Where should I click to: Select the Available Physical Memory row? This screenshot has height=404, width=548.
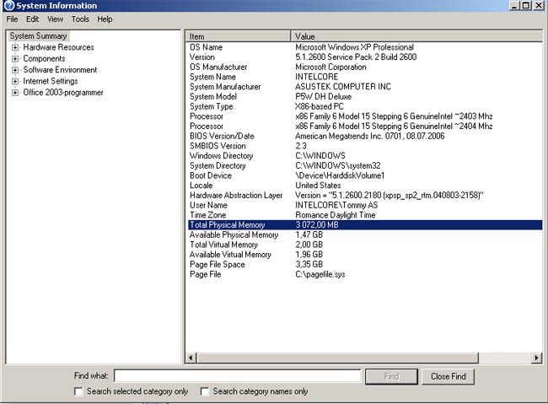point(365,234)
